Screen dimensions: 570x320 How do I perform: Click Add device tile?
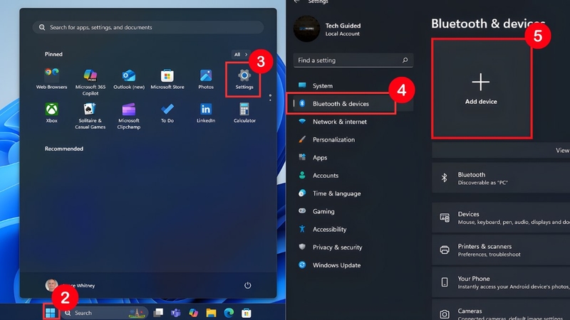coord(482,89)
